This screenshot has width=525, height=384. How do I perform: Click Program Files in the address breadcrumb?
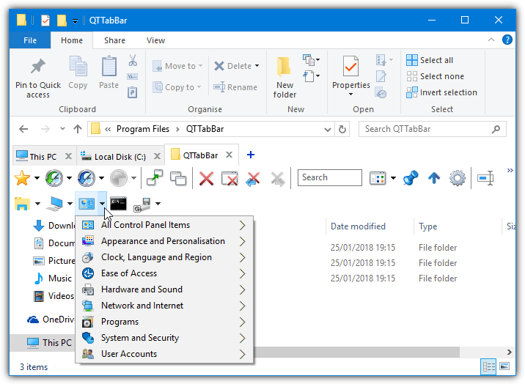pyautogui.click(x=143, y=129)
